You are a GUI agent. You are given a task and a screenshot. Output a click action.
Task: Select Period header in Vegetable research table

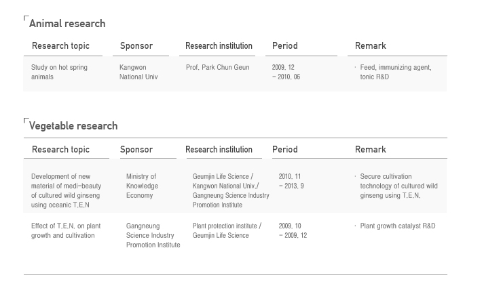(x=285, y=150)
